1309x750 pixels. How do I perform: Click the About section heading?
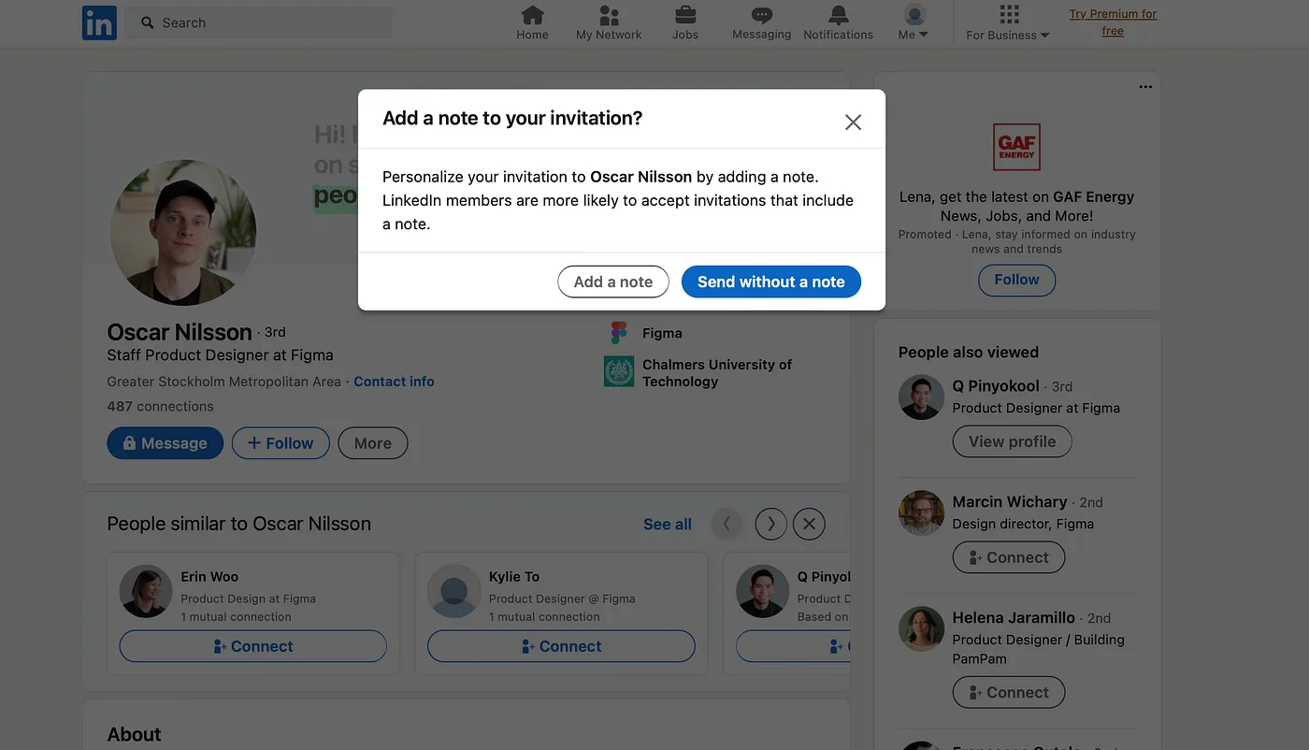(134, 734)
